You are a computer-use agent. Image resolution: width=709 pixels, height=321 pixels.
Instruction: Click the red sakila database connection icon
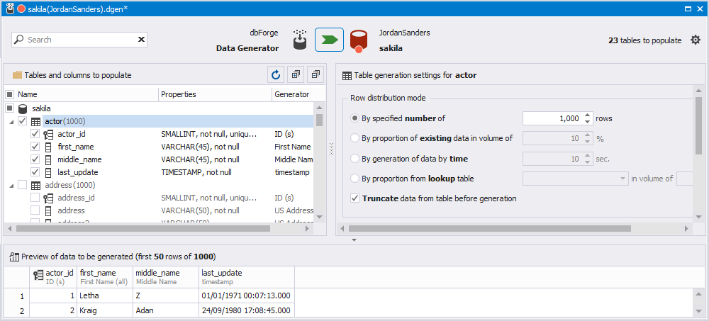tap(359, 40)
